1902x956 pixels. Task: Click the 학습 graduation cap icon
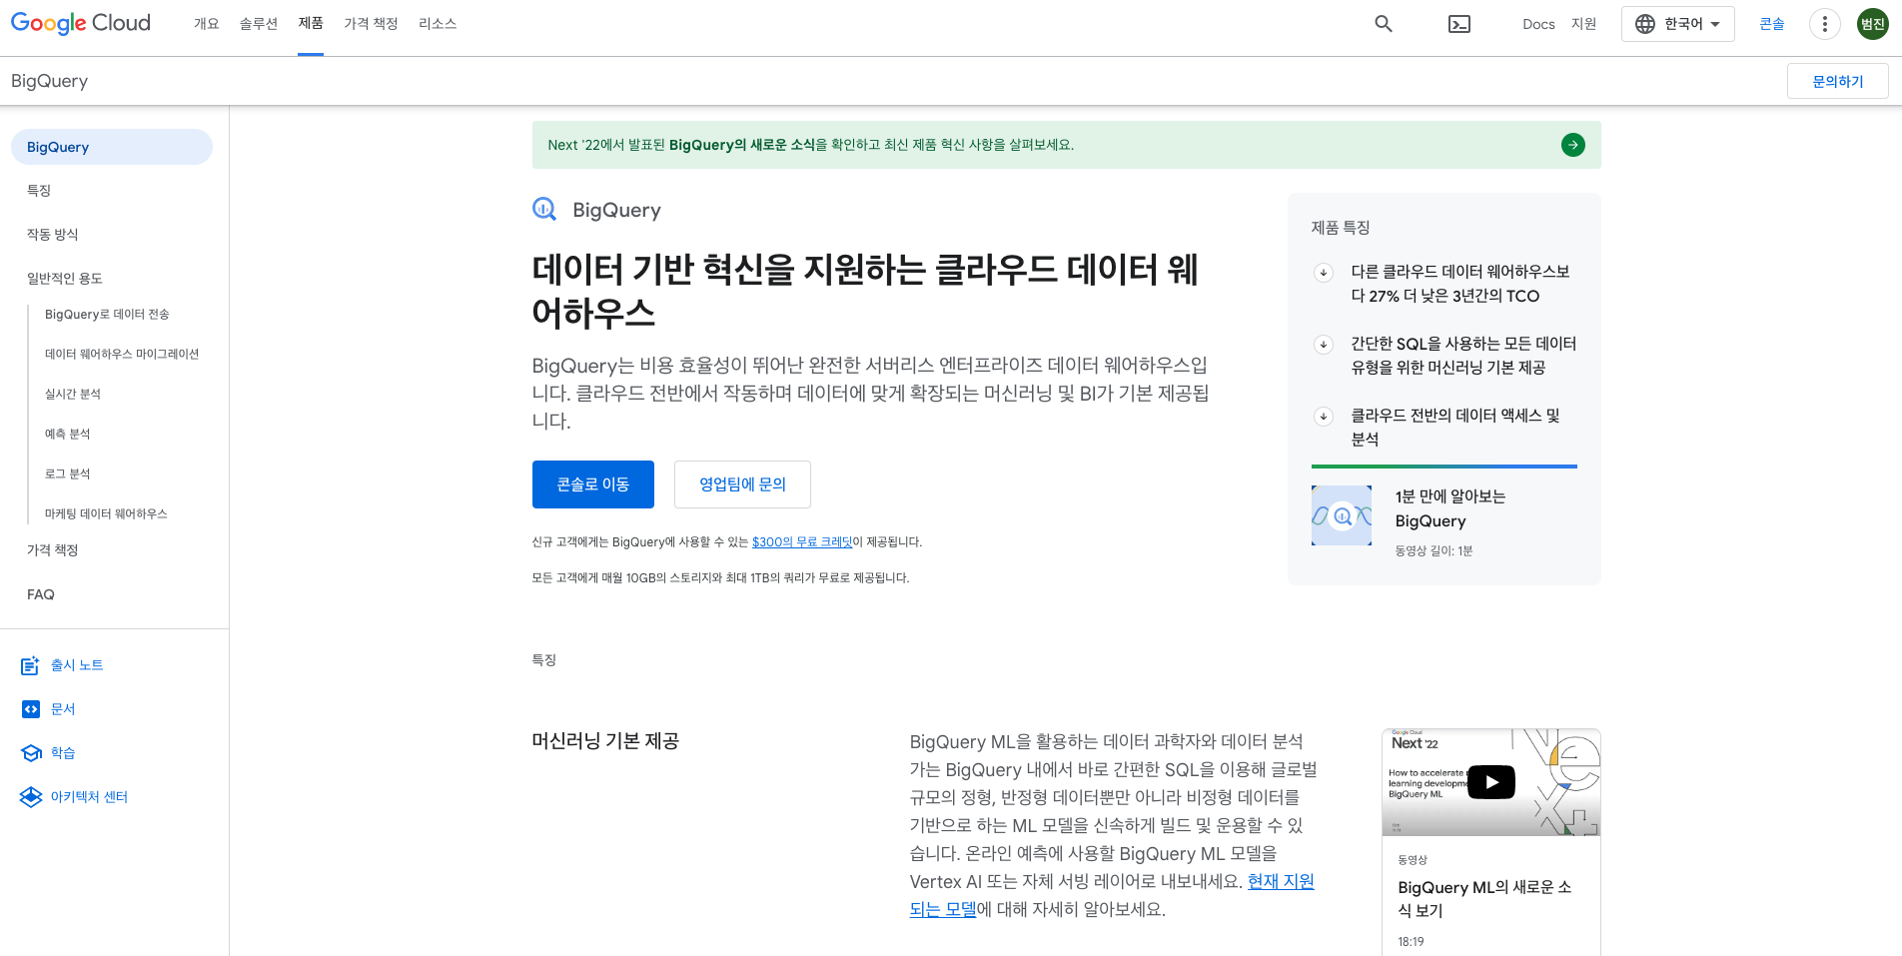coord(31,753)
